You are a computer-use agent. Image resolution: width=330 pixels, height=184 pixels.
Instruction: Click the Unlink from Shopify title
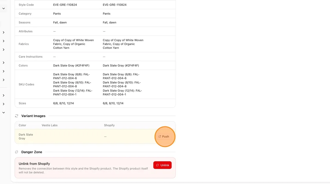pos(34,164)
